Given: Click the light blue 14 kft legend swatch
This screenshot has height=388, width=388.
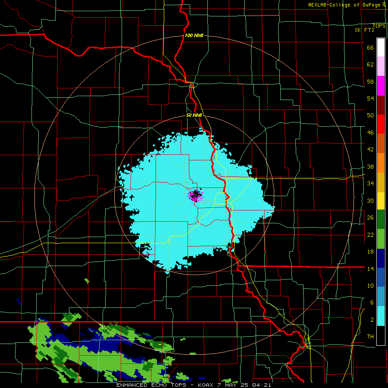Looking at the screenshot, I should (381, 297).
